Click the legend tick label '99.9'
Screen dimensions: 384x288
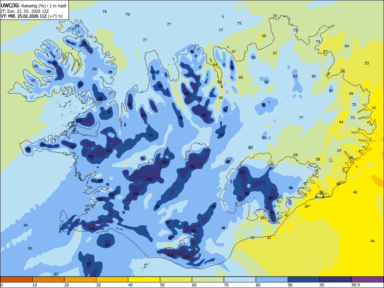coord(356,285)
